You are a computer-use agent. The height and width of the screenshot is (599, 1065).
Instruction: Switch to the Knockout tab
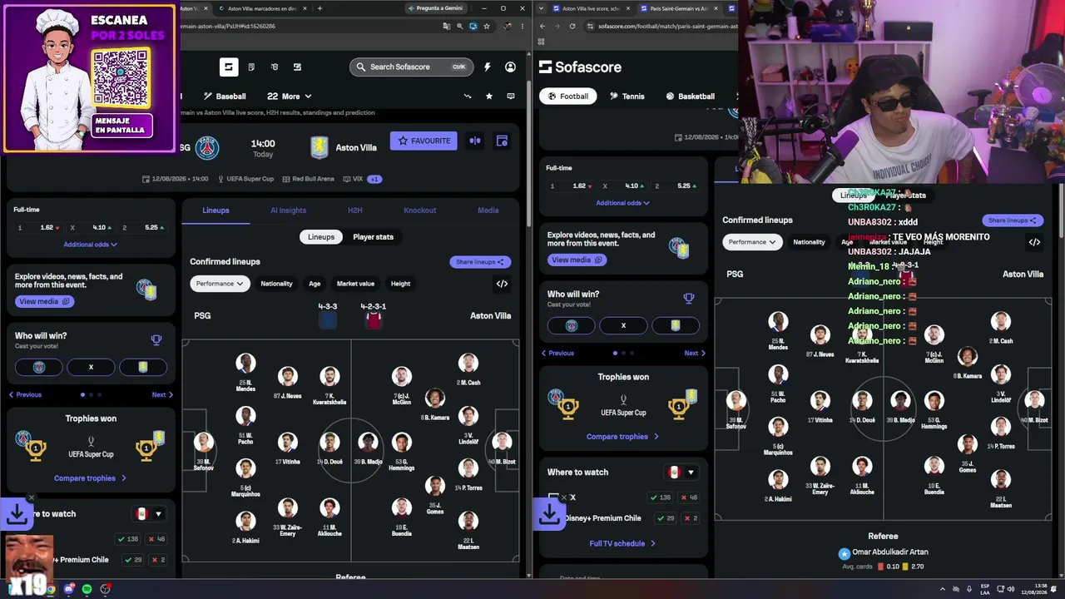coord(419,210)
